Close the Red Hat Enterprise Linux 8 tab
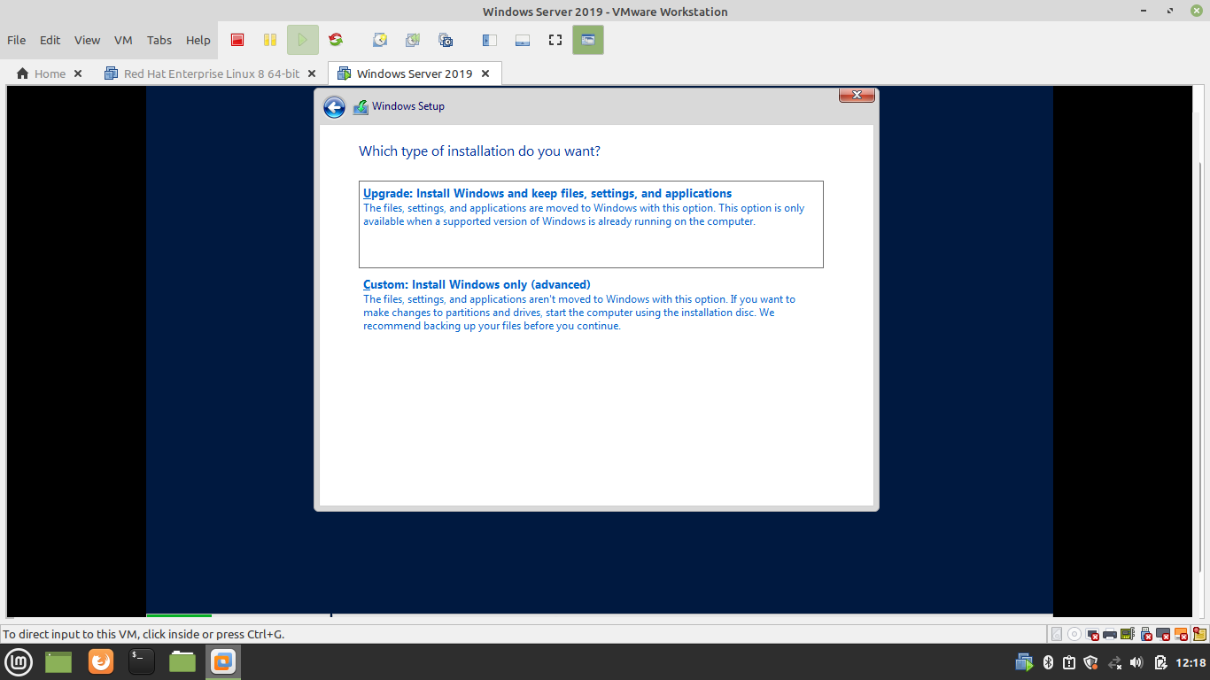 click(312, 73)
